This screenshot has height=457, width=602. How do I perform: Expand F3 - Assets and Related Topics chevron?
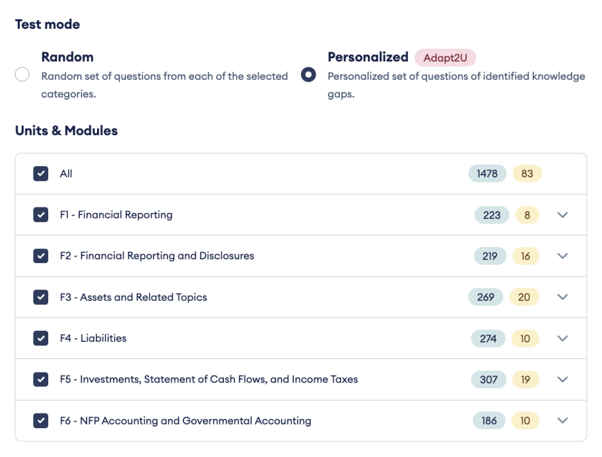coord(563,297)
